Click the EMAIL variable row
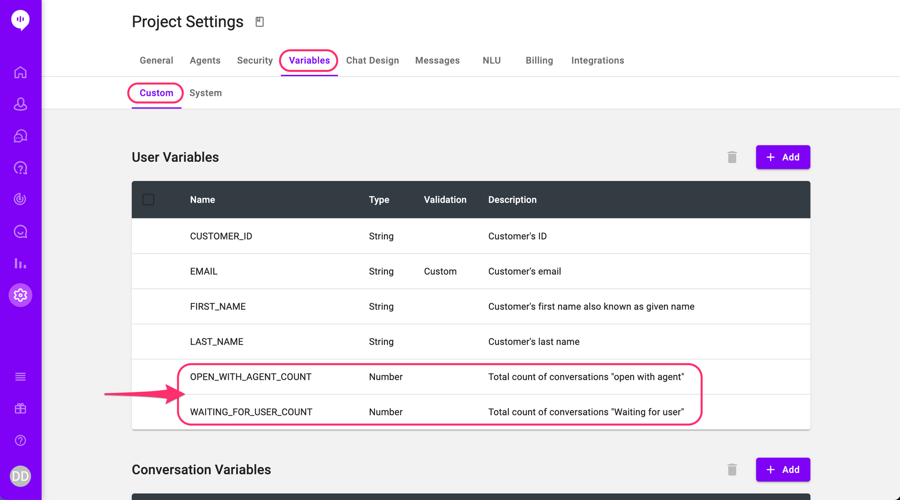This screenshot has height=500, width=900. [203, 271]
